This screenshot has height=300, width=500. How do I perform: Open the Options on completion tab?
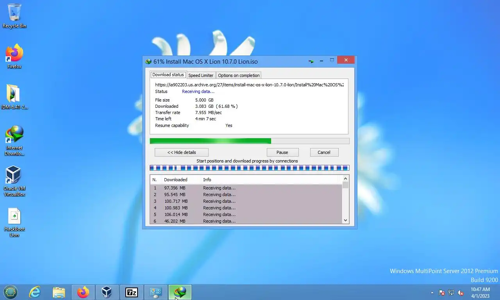(x=239, y=75)
